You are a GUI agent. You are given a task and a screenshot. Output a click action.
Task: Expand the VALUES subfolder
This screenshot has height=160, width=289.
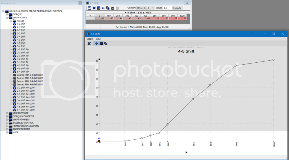pos(11,21)
